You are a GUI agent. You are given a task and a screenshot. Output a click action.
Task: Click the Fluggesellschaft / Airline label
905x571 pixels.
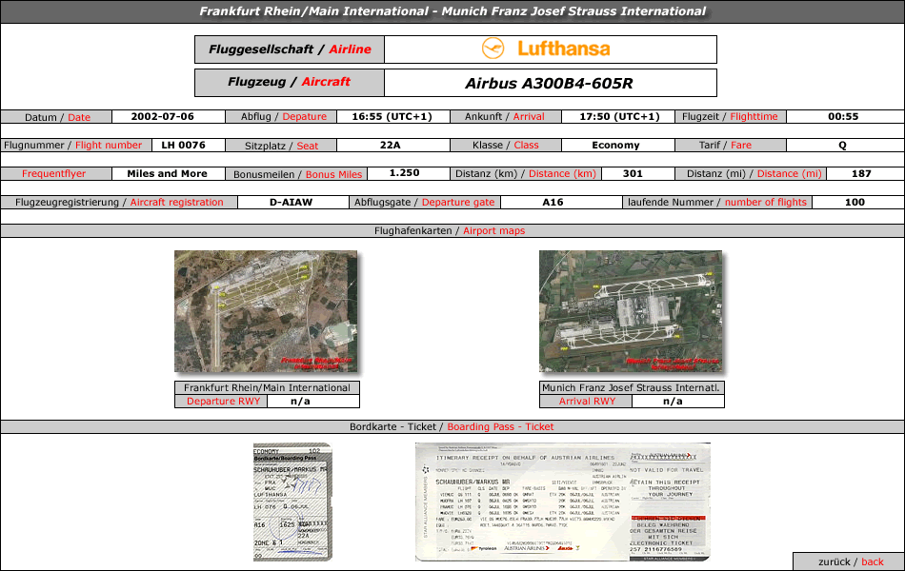(x=290, y=49)
